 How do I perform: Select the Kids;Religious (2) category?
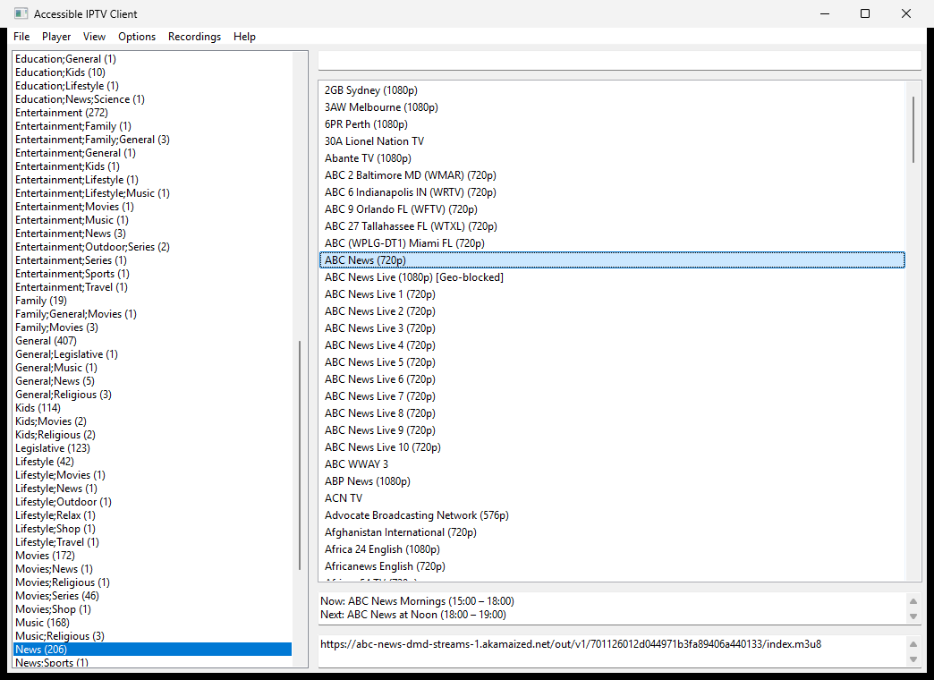pos(152,435)
